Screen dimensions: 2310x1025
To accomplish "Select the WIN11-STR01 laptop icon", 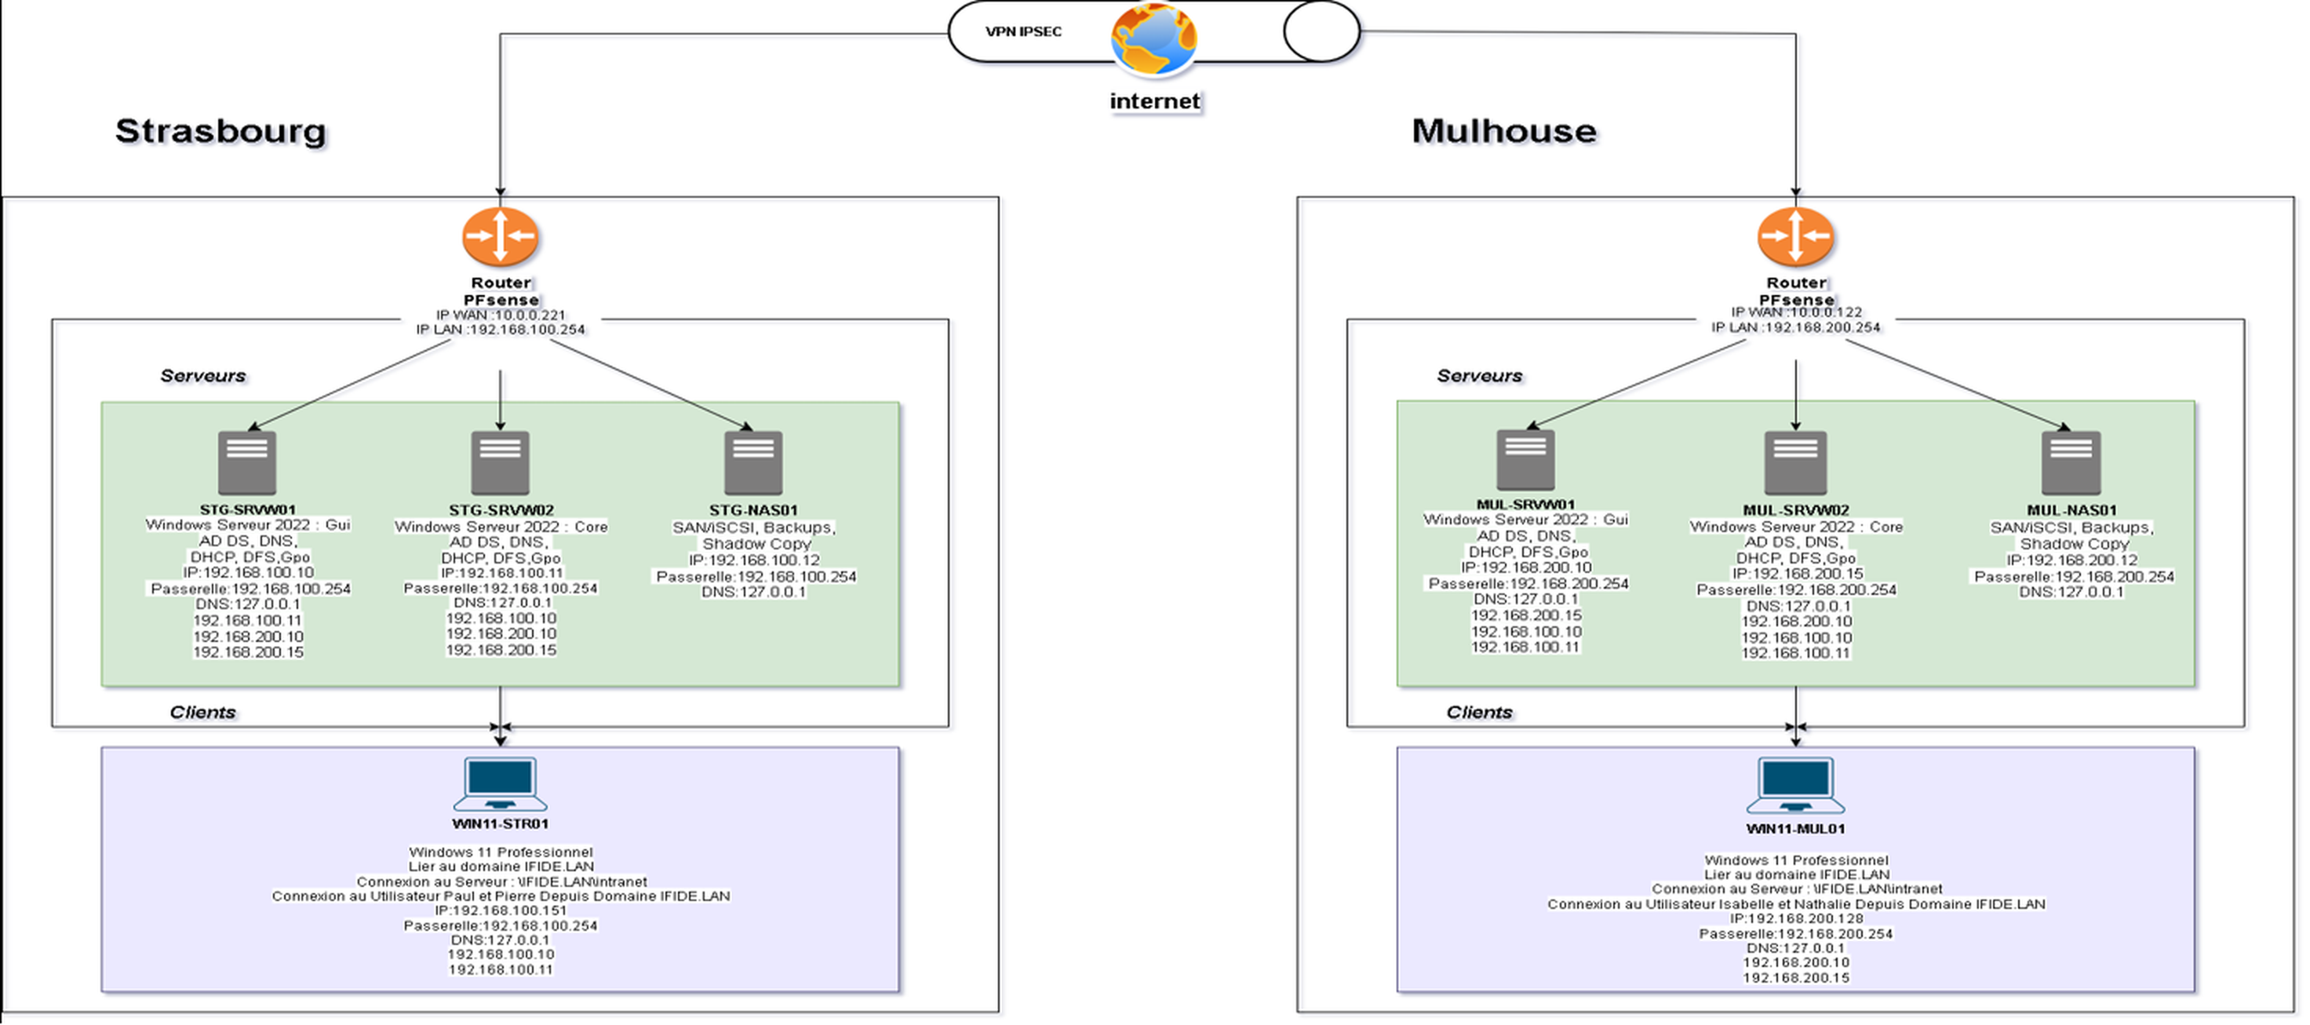I will [500, 785].
